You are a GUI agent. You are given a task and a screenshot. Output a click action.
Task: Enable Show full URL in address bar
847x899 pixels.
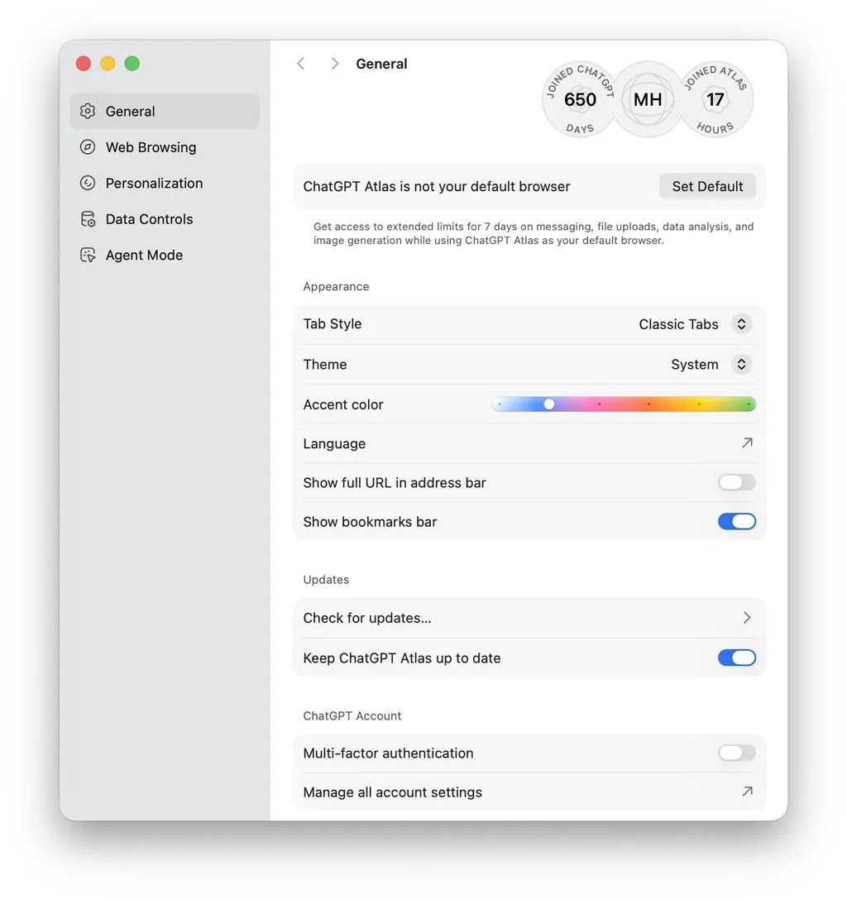(x=736, y=482)
